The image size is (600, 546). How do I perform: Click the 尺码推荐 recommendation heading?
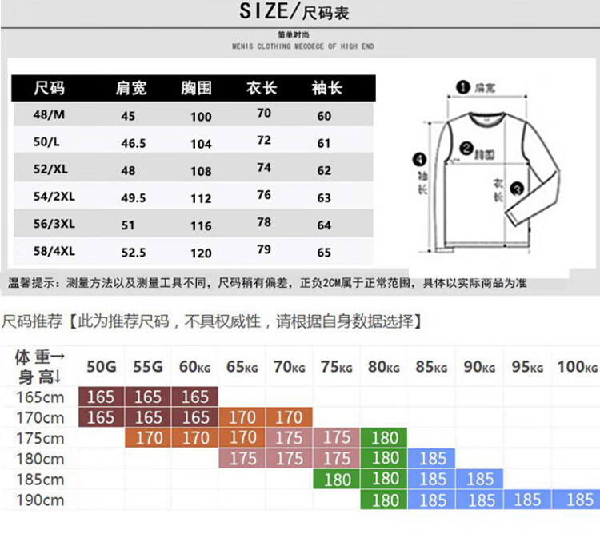pos(212,321)
